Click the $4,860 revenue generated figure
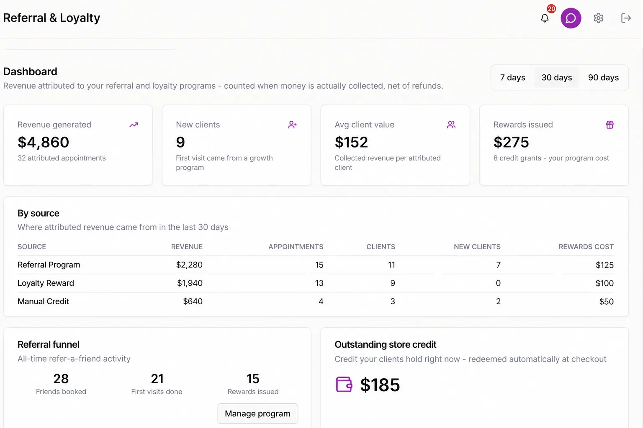The height and width of the screenshot is (428, 643). pos(43,143)
